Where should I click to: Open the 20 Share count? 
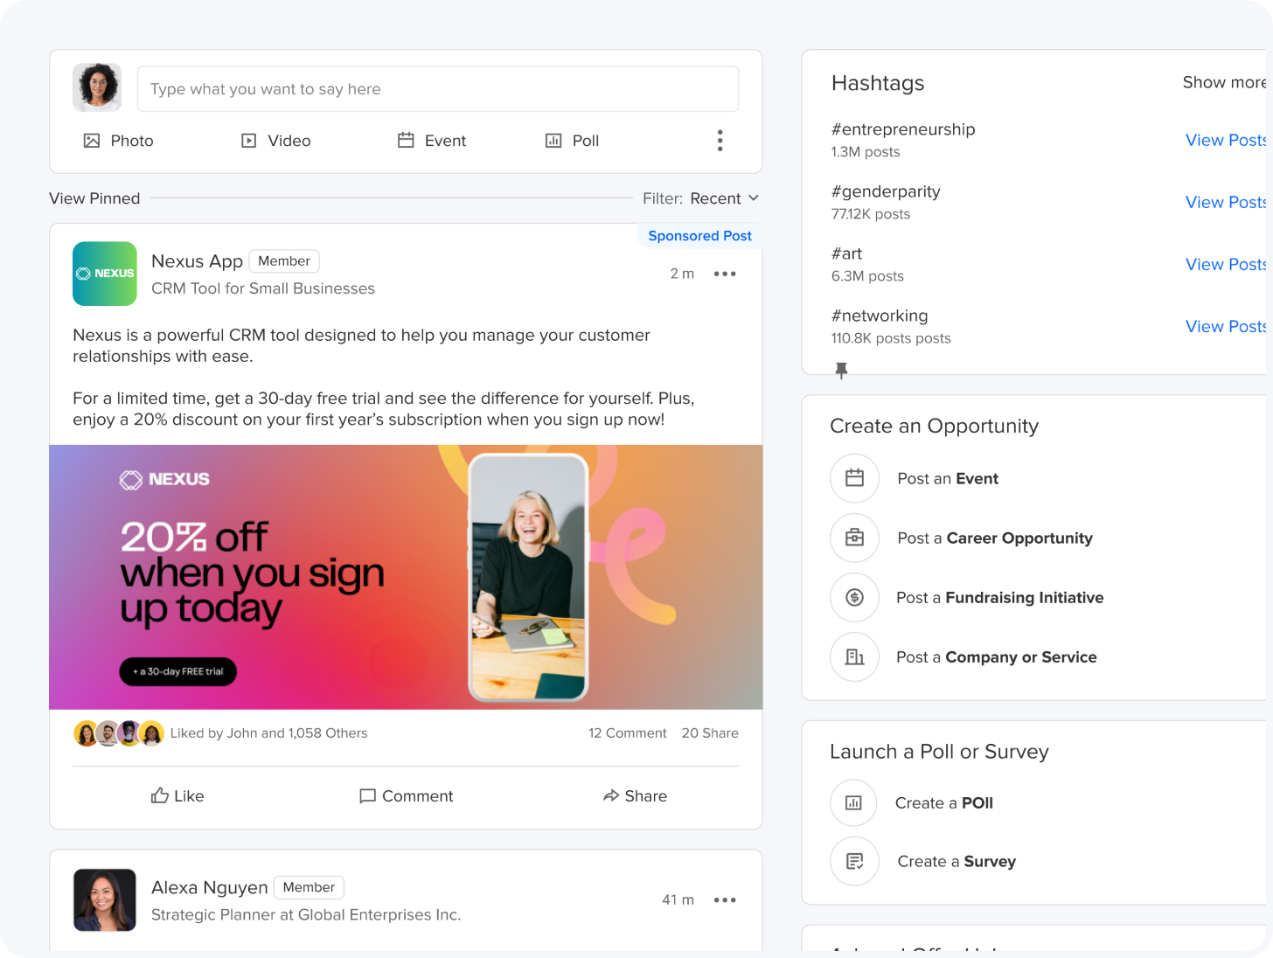click(710, 733)
